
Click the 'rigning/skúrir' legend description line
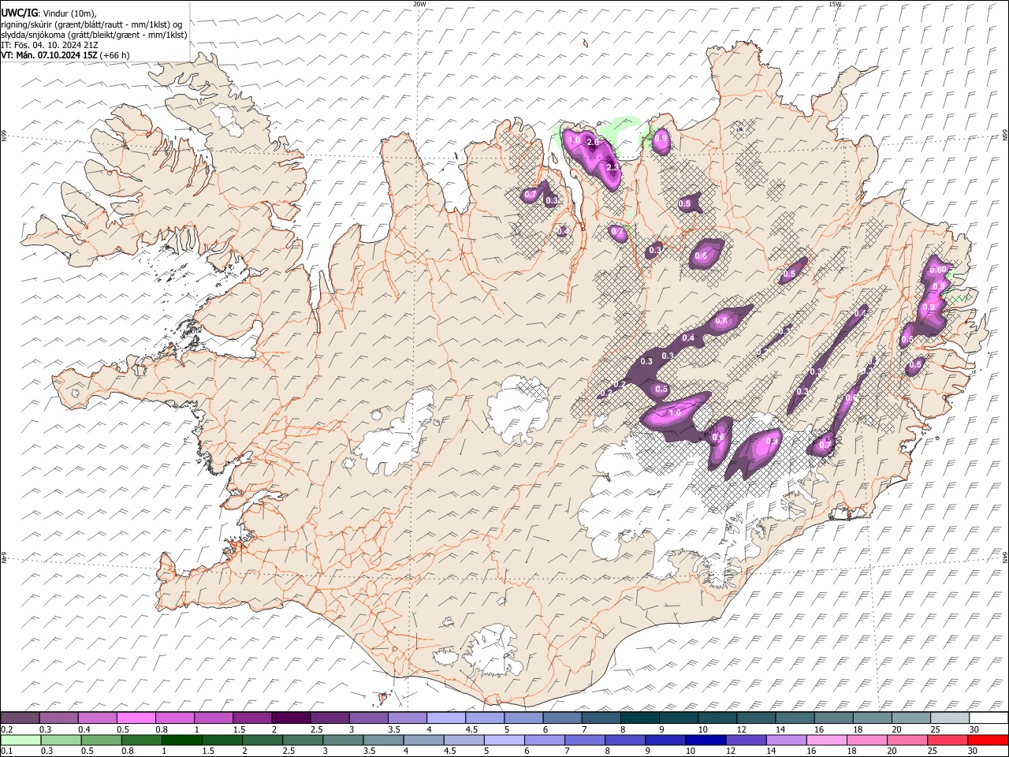[x=91, y=24]
